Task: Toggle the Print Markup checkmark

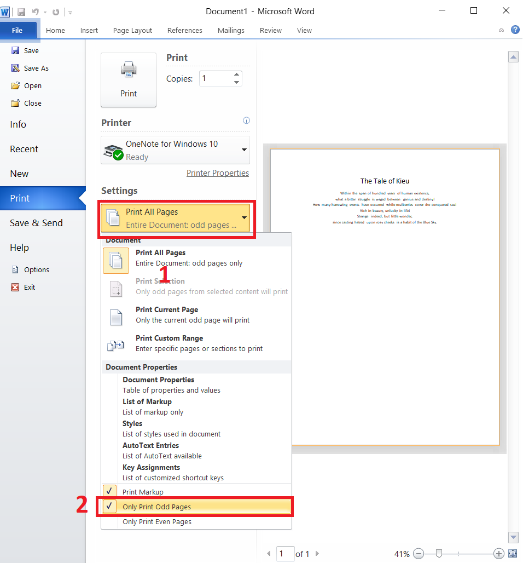Action: (x=110, y=492)
